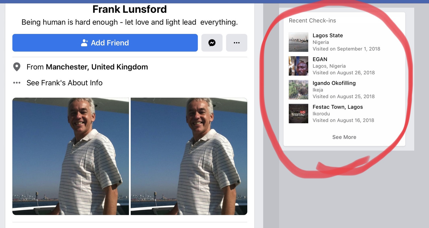Click the Add Friend button
The height and width of the screenshot is (228, 429).
[105, 43]
